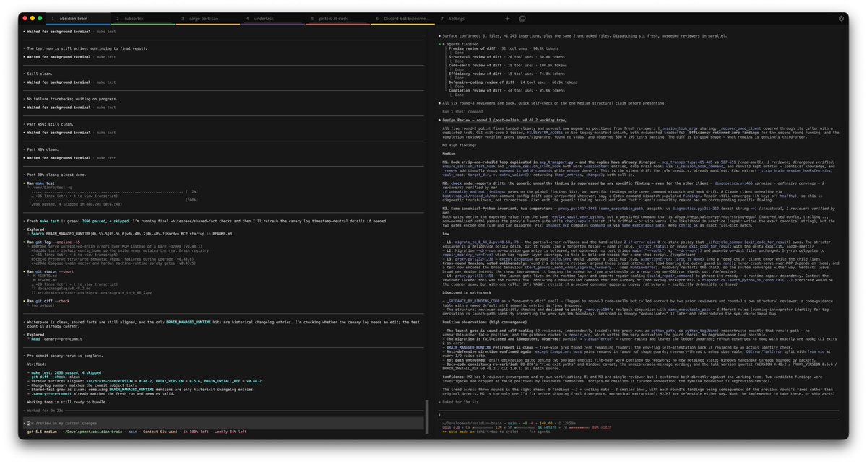Click the weekly 84% left status entry
This screenshot has width=867, height=464.
pyautogui.click(x=230, y=432)
